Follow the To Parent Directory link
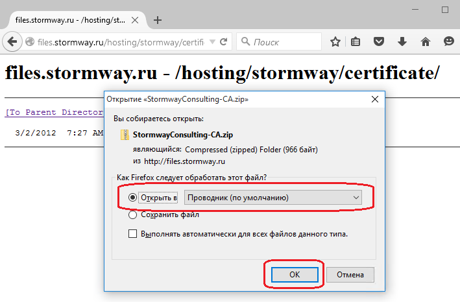The height and width of the screenshot is (302, 460). pos(54,112)
